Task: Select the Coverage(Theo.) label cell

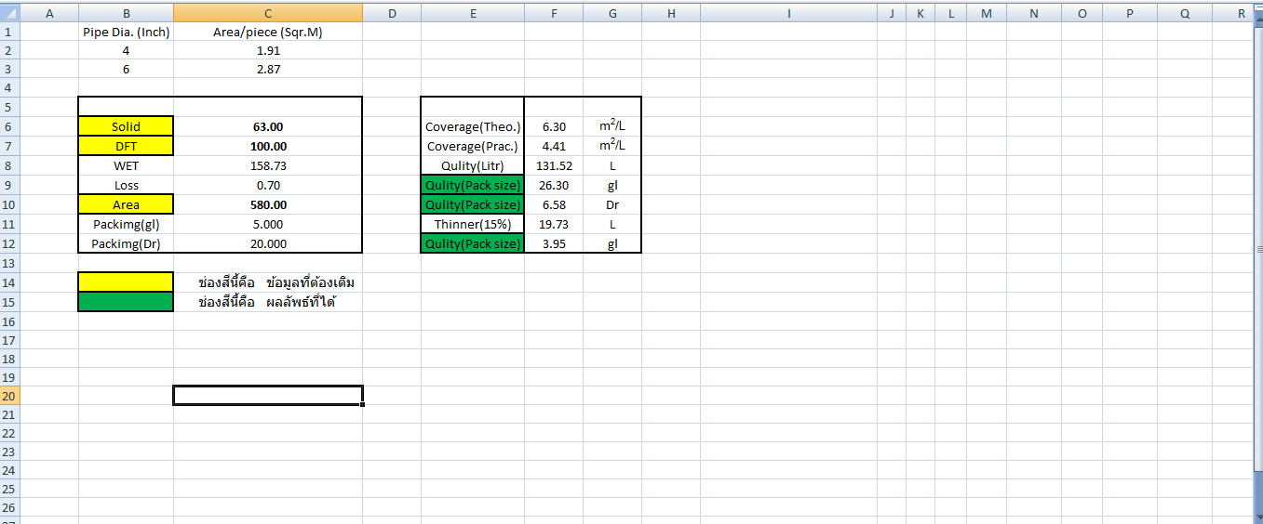Action: (x=472, y=126)
